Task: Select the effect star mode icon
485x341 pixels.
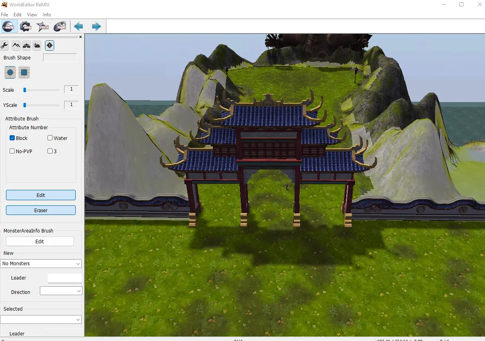Action: tap(43, 26)
